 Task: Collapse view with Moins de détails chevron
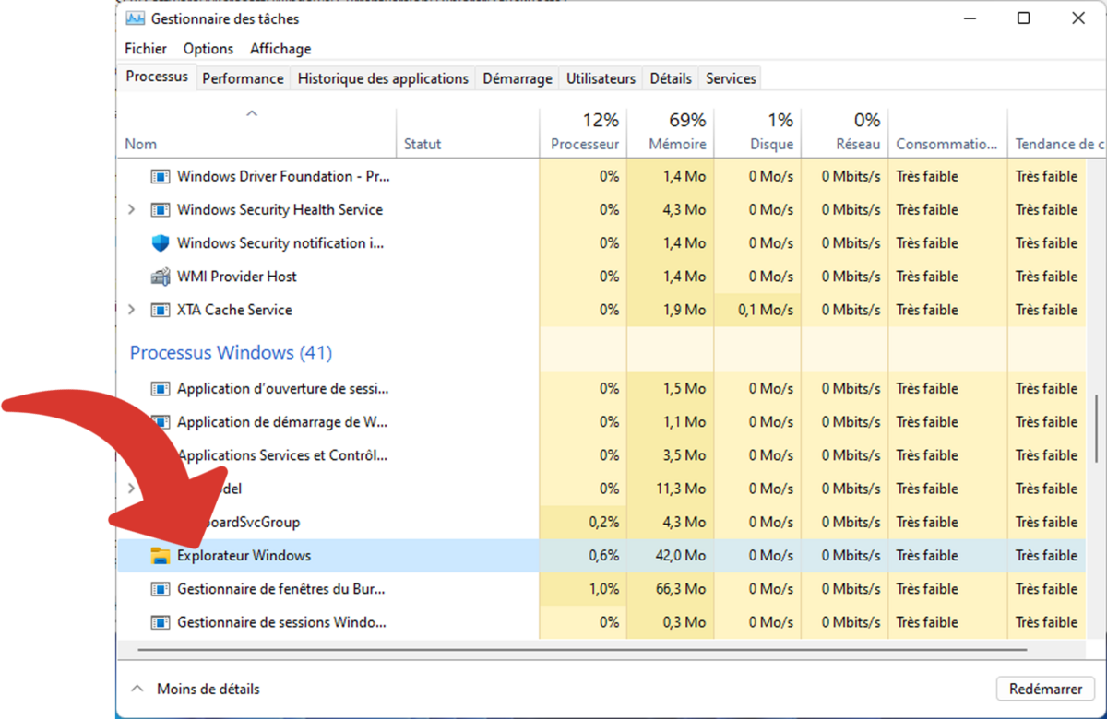pos(137,689)
